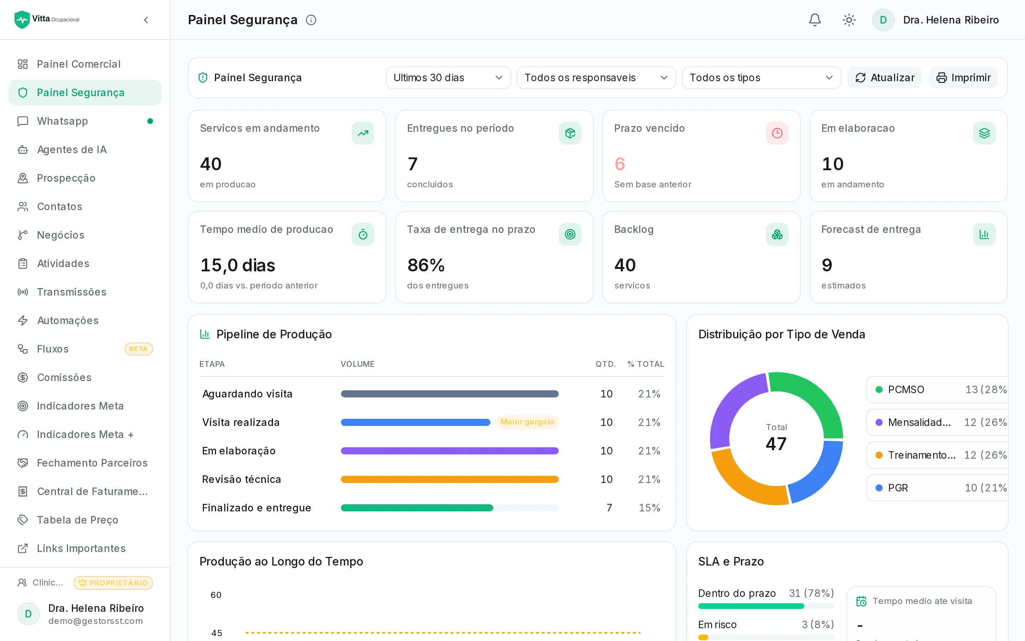Click the Finalizado e entregue volume bar
This screenshot has height=641, width=1025.
click(x=450, y=508)
